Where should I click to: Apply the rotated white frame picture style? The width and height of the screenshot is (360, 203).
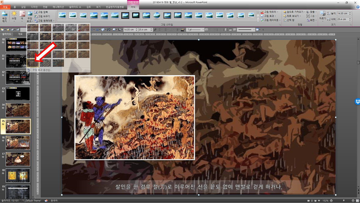[x=230, y=15]
